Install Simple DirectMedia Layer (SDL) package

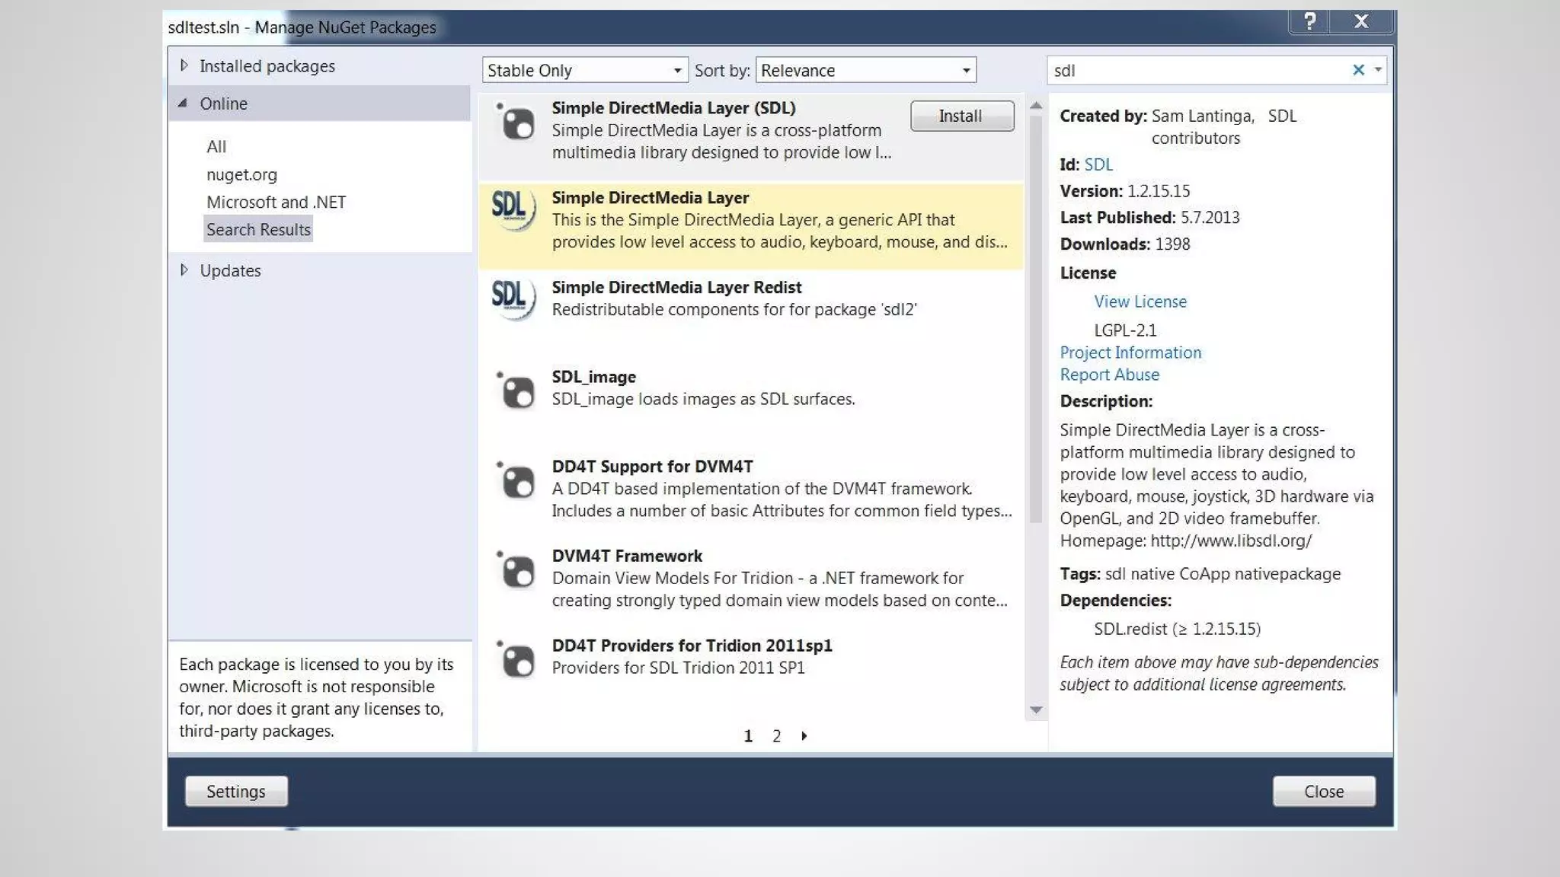point(961,116)
